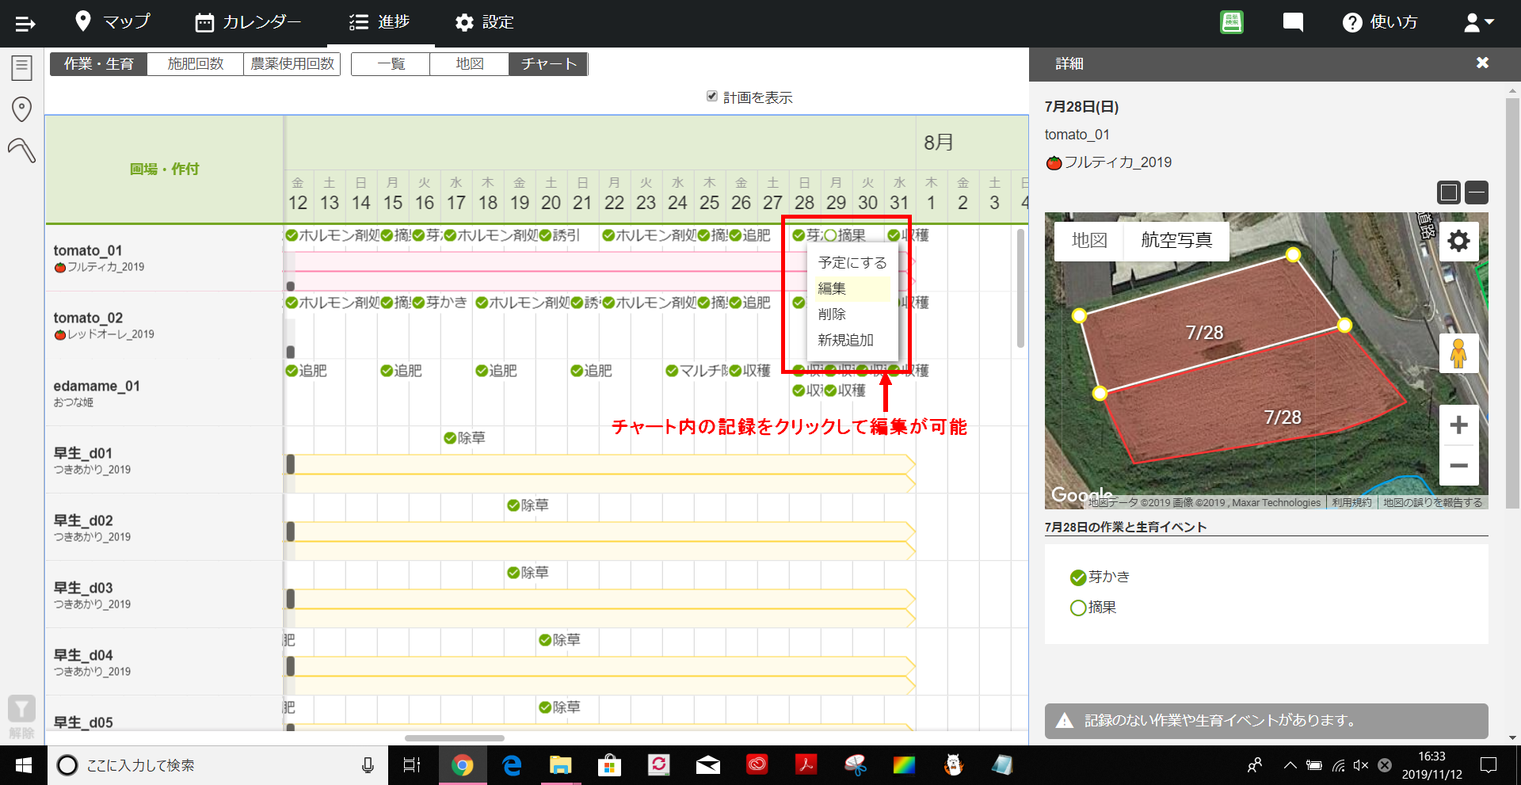The height and width of the screenshot is (785, 1521).
Task: Click the filter funnel icon
Action: coord(21,708)
